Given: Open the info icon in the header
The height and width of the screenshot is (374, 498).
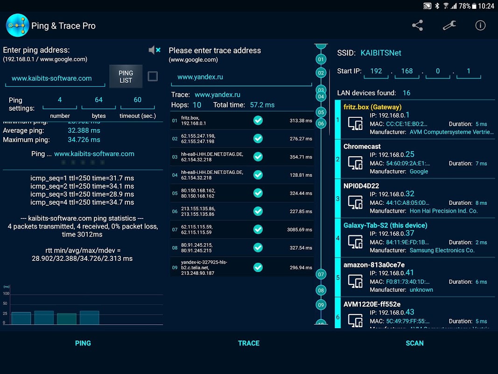Looking at the screenshot, I should coord(480,25).
